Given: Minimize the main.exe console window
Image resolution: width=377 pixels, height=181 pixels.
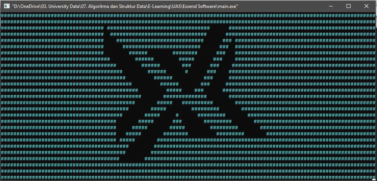Looking at the screenshot, I should (x=331, y=6).
